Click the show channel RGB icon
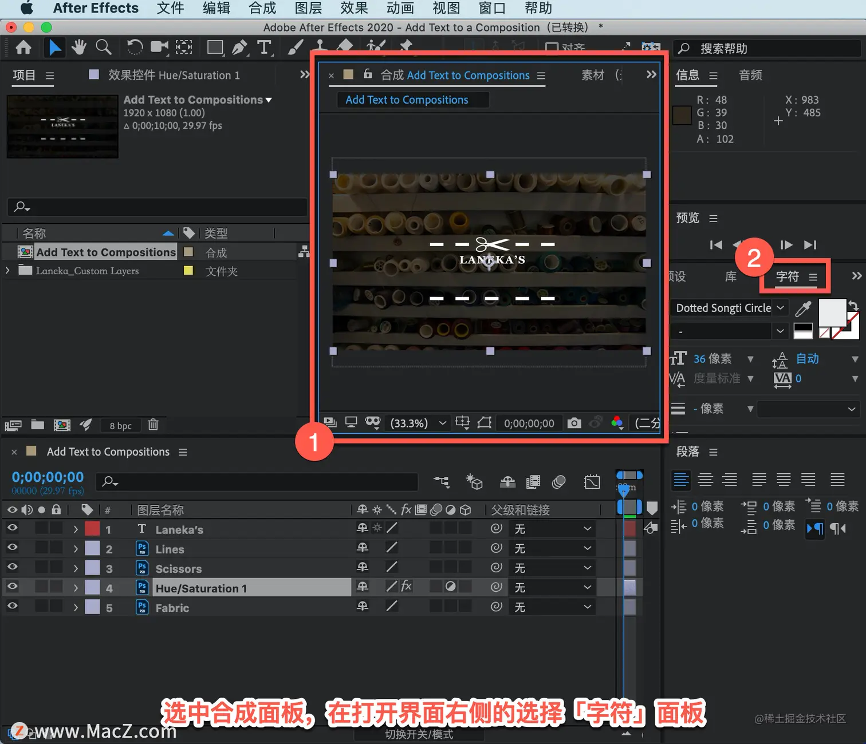Image resolution: width=866 pixels, height=744 pixels. 617,423
